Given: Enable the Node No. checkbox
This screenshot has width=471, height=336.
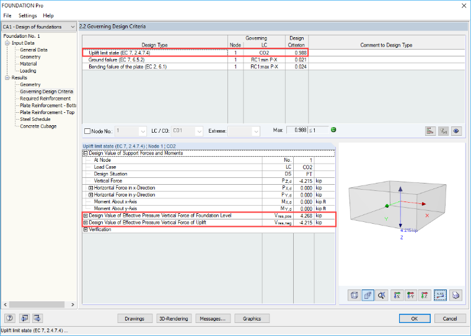Looking at the screenshot, I should pyautogui.click(x=87, y=131).
